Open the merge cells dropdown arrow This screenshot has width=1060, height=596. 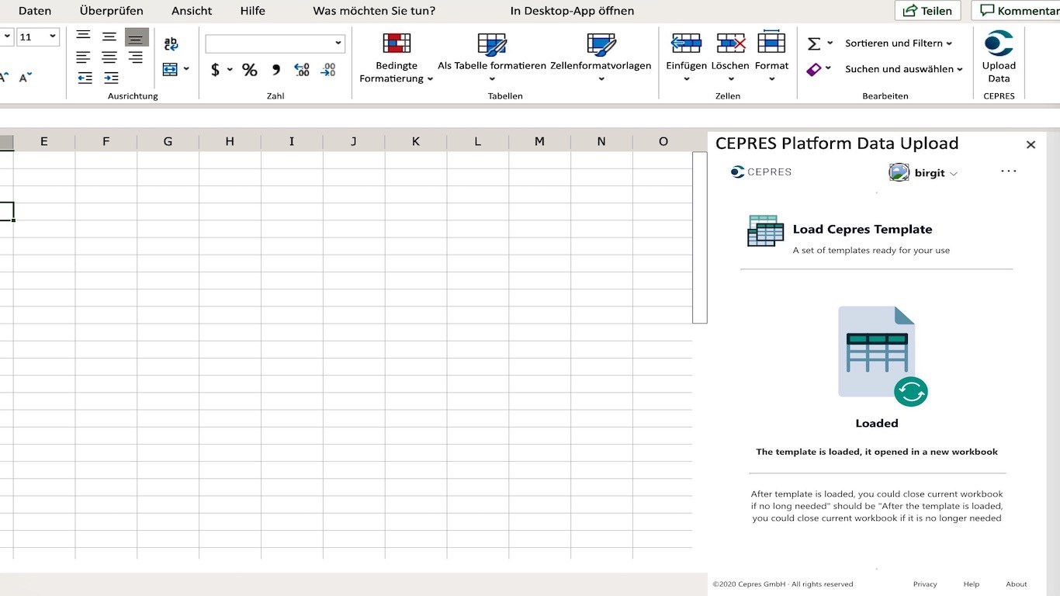click(186, 69)
